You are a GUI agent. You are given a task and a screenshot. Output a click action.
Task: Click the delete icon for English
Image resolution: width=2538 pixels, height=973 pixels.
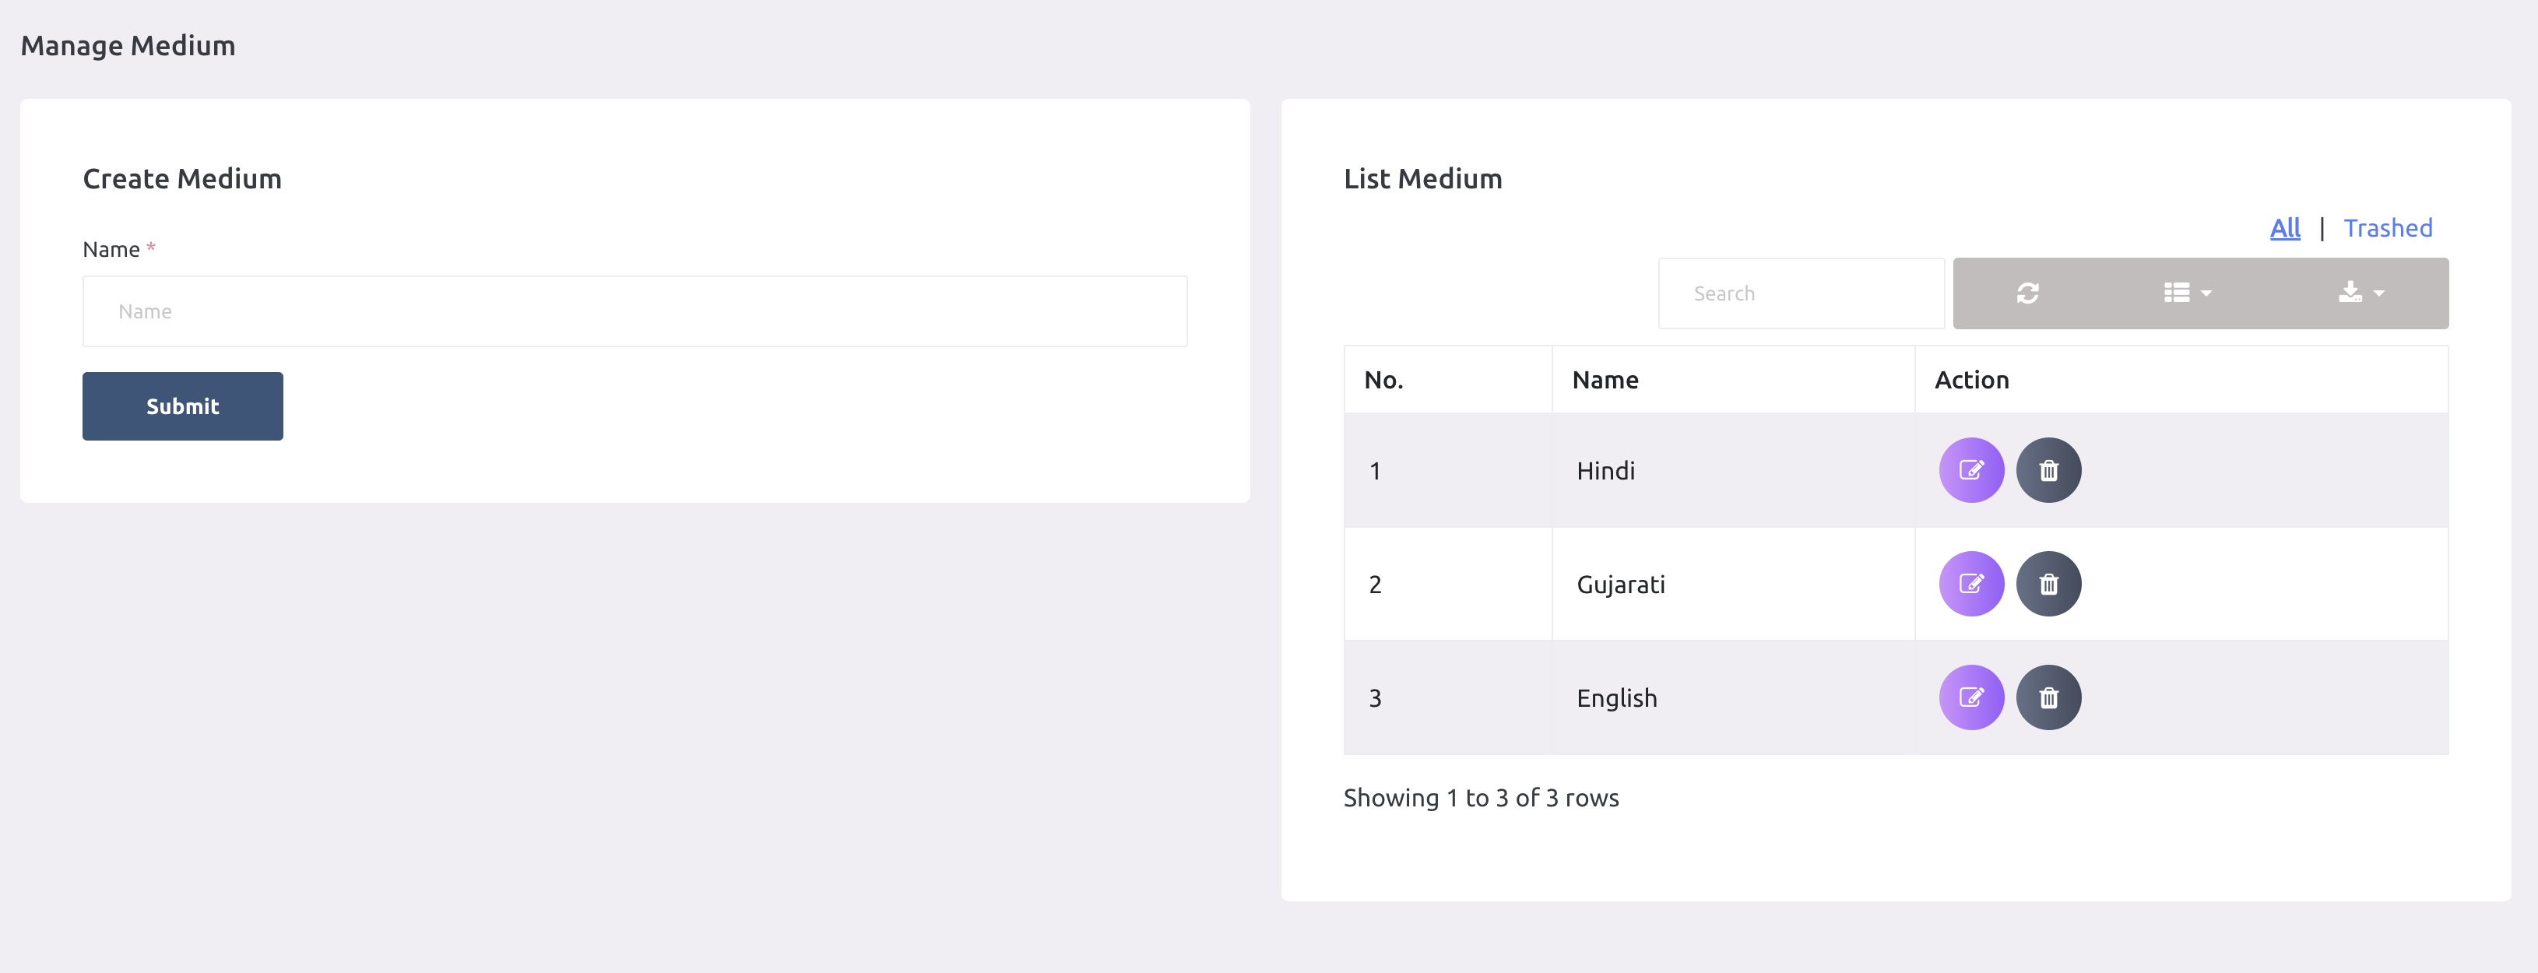tap(2046, 696)
